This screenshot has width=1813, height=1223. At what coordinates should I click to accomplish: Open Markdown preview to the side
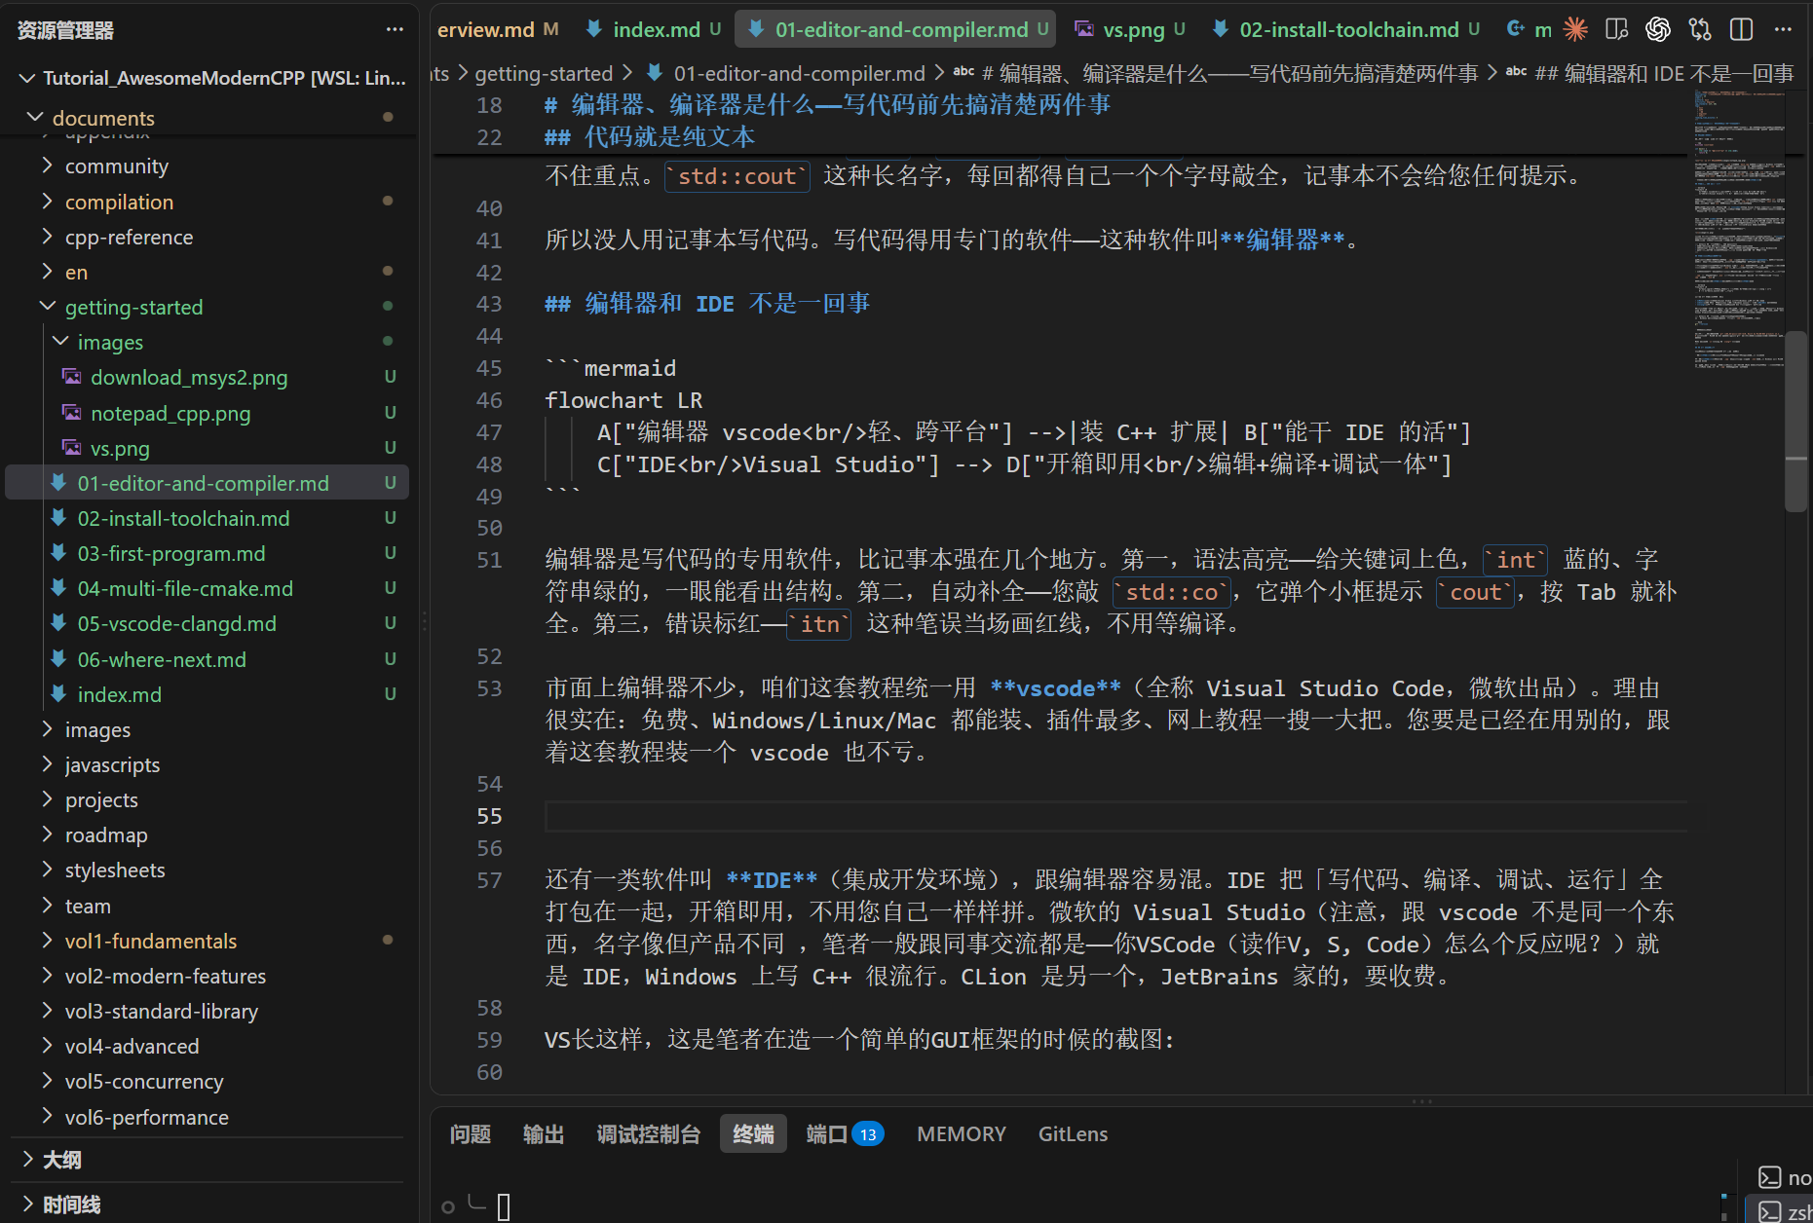pos(1616,29)
